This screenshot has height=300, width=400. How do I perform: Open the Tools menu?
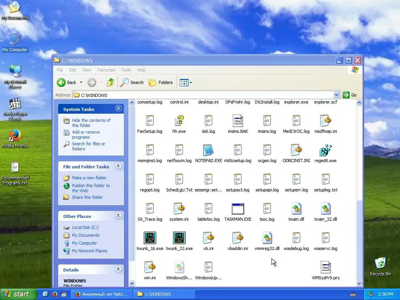tap(126, 70)
